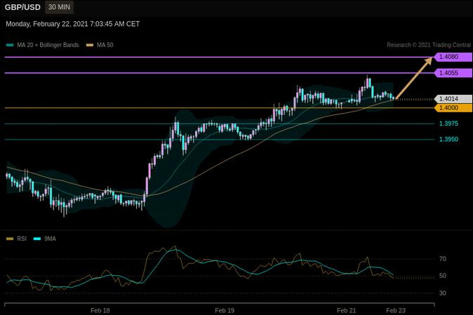
Task: Click the orange 1.4000 pivot price tag
Action: [x=453, y=108]
